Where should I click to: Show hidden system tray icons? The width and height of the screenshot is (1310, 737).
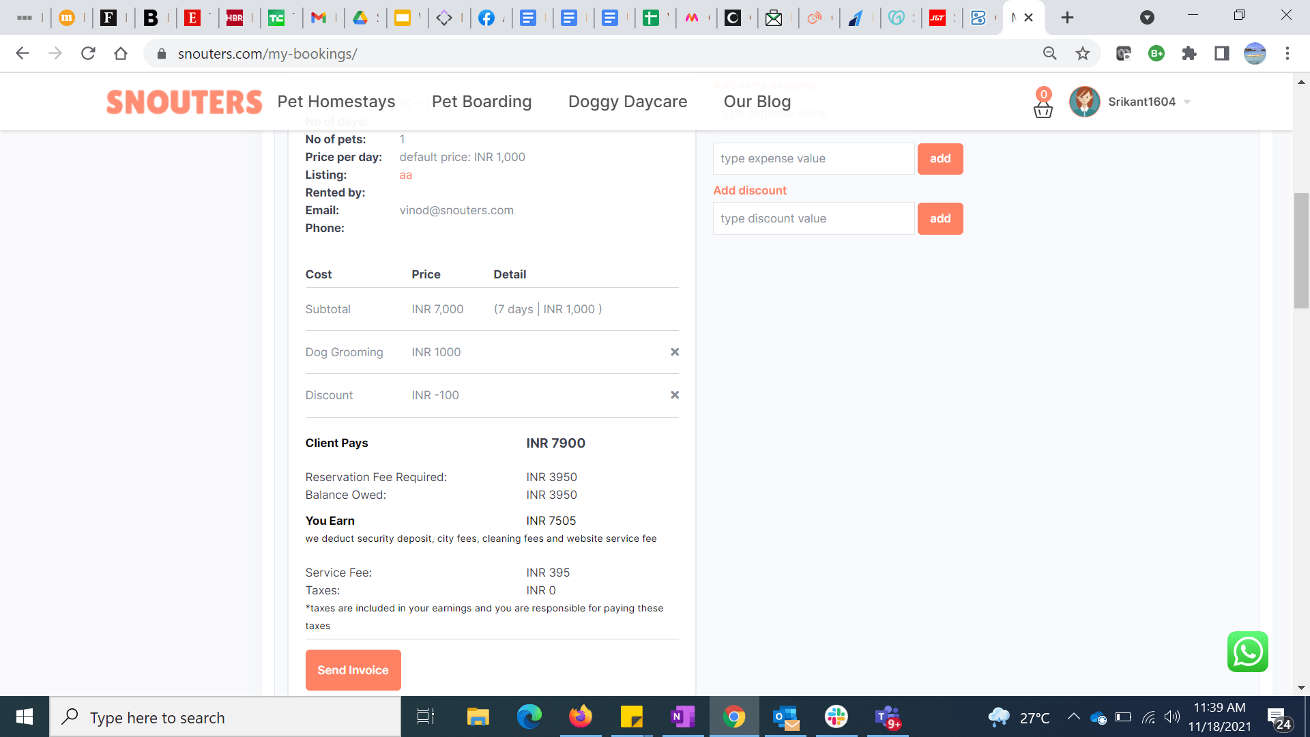1073,717
